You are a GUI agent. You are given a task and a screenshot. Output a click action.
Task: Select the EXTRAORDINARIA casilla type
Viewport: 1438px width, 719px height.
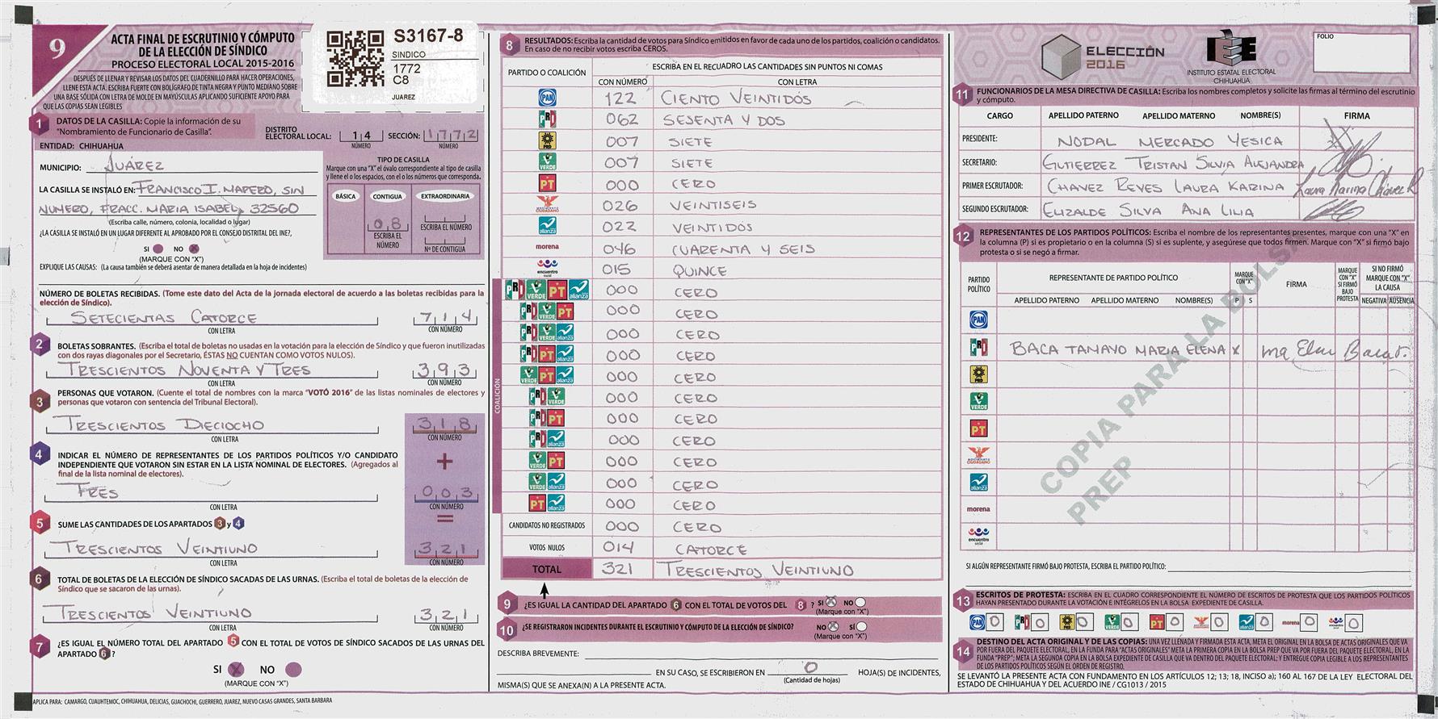tap(445, 196)
